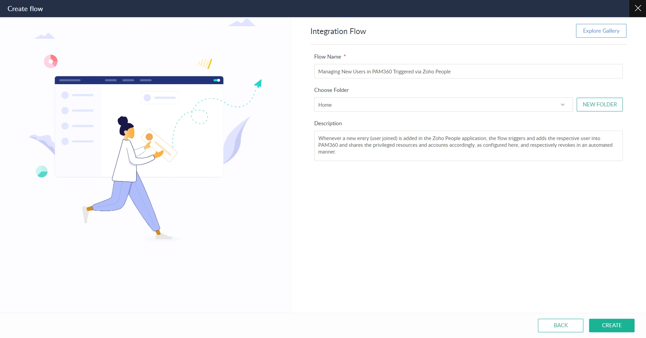Screen dimensions: 646x338
Task: Go back with the BACK button
Action: pos(561,326)
